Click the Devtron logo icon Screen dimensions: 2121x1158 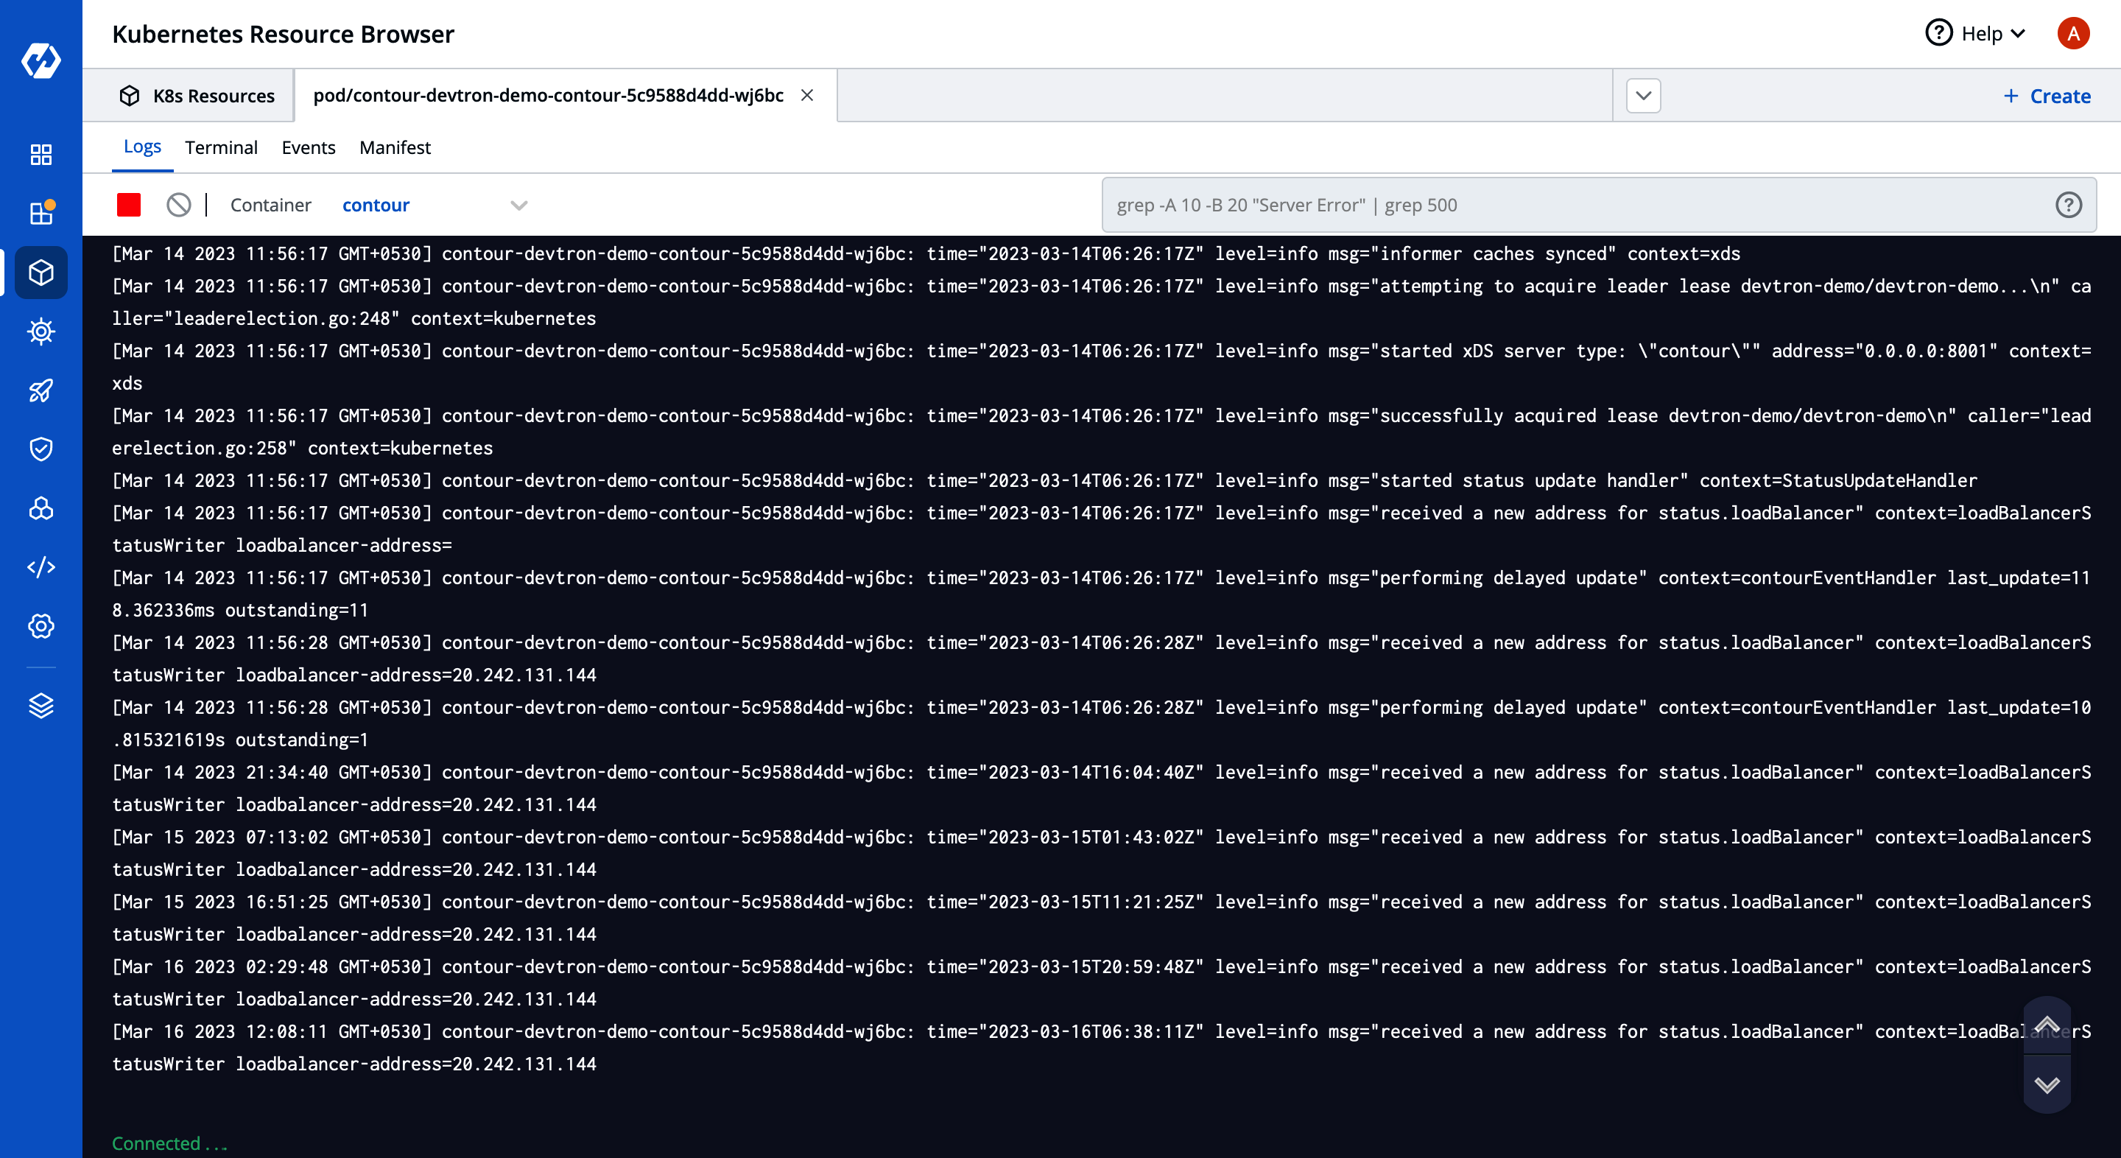(x=41, y=61)
